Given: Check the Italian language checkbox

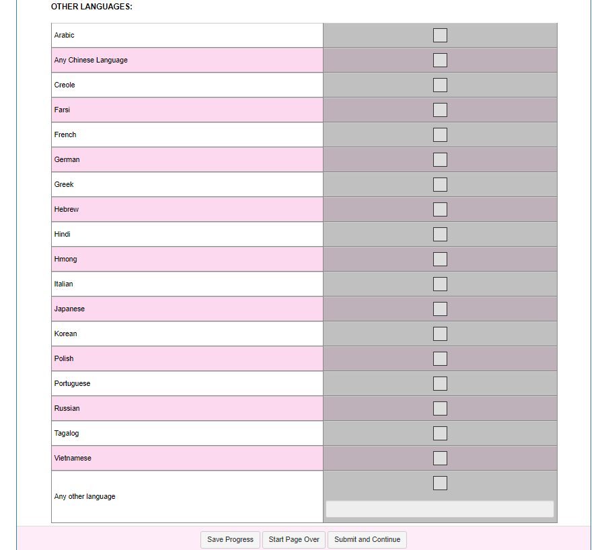Looking at the screenshot, I should pos(440,284).
